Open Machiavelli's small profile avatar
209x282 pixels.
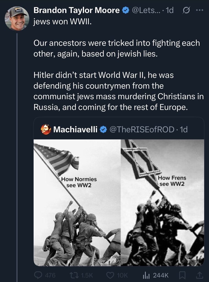pos(46,129)
